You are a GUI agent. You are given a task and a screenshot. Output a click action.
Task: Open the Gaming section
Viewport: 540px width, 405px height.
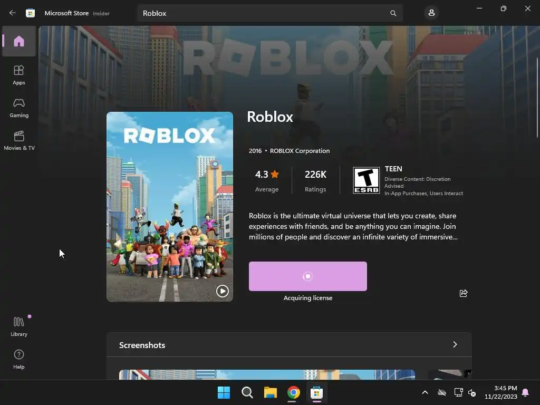(x=19, y=108)
